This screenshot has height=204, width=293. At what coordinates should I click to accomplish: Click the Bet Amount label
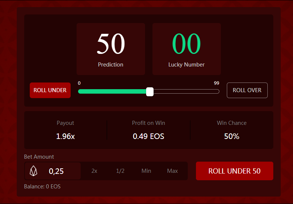click(39, 156)
